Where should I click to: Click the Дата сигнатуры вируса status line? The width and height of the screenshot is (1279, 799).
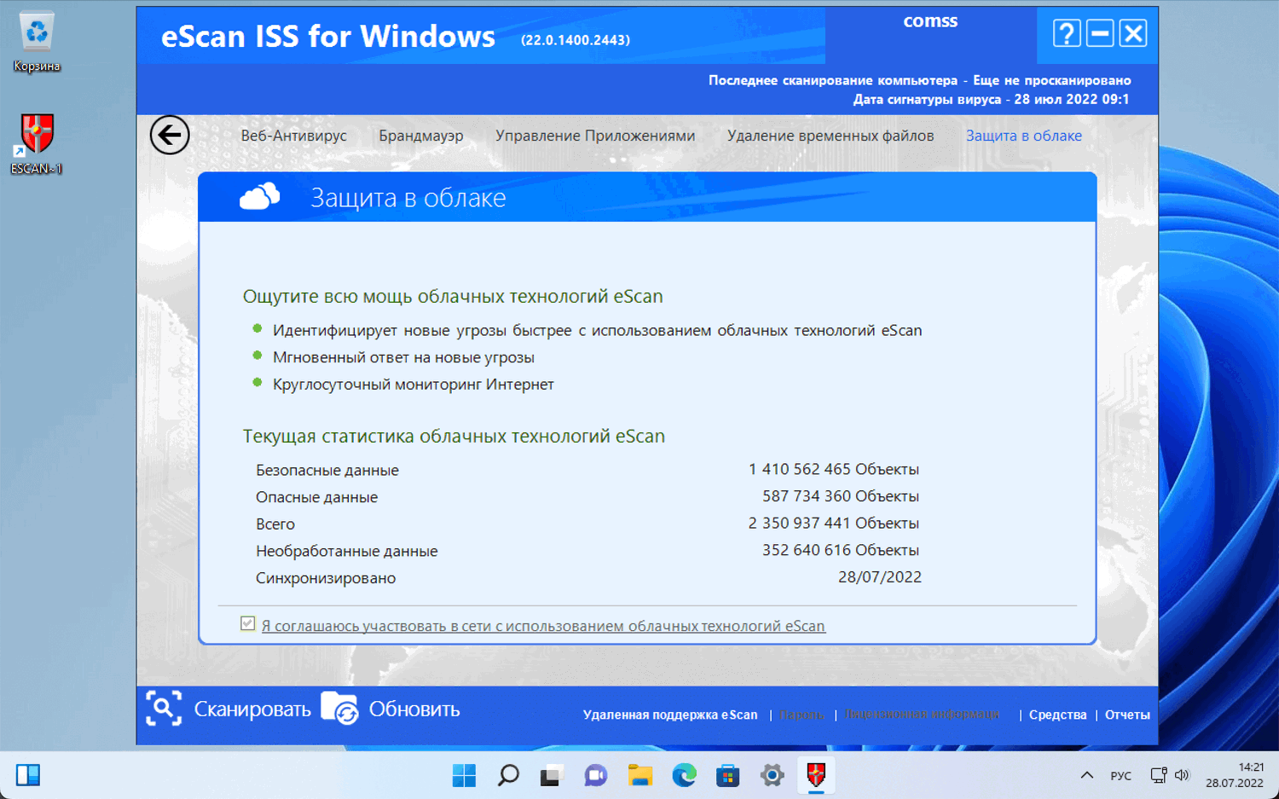[x=992, y=99]
